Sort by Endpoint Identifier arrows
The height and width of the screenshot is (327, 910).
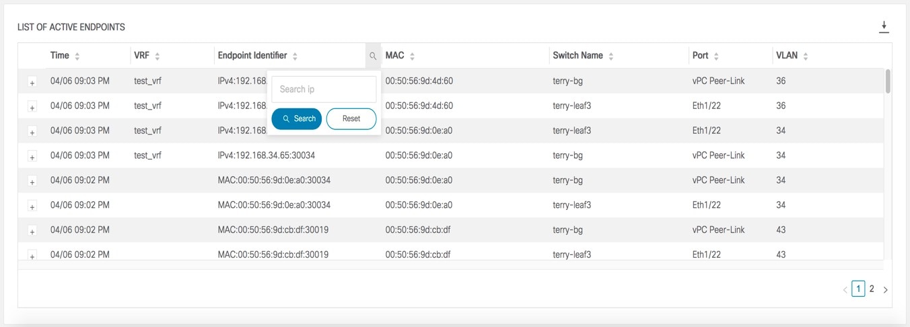tap(295, 56)
